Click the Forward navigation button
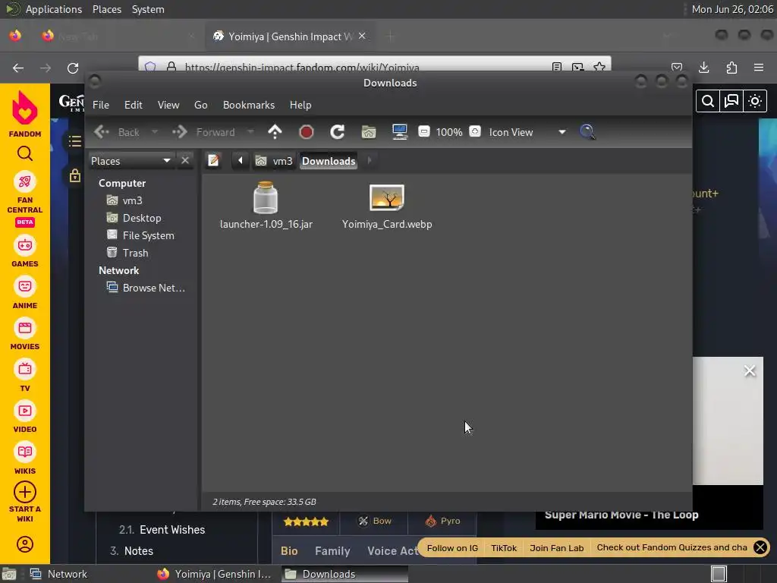Viewport: 777px width, 583px height. coord(203,132)
